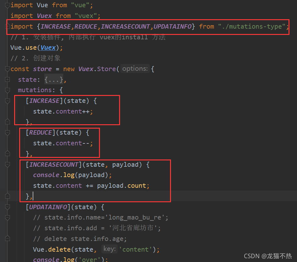This screenshot has width=297, height=262.
Task: Click the 'const' keyword
Action: (20, 69)
